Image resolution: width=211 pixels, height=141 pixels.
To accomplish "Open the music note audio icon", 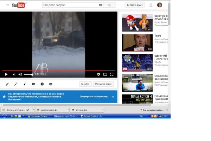I will [x=25, y=84].
